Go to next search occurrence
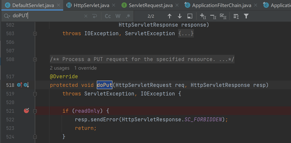 pyautogui.click(x=180, y=16)
